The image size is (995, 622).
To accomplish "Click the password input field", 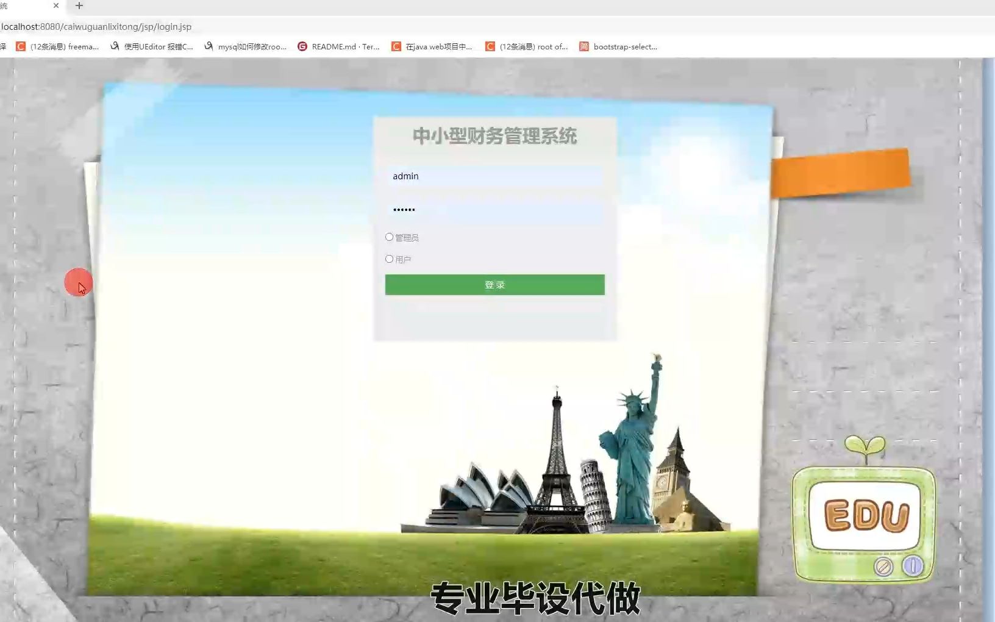I will pyautogui.click(x=494, y=210).
